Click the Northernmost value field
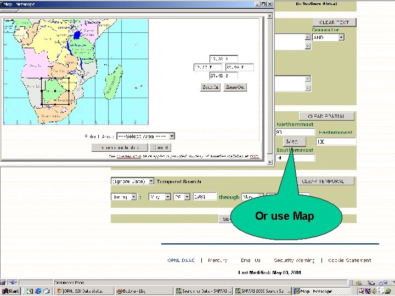 click(295, 132)
